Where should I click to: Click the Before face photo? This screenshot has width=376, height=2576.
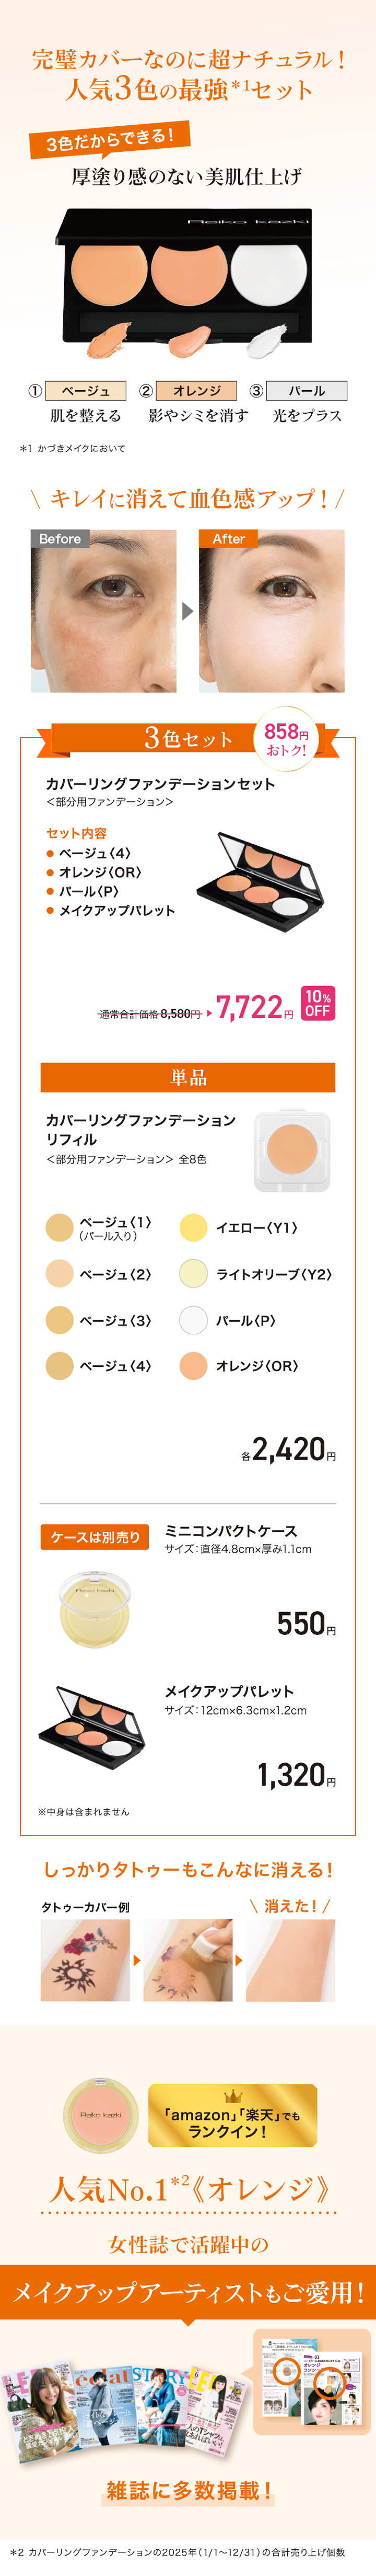[x=104, y=611]
